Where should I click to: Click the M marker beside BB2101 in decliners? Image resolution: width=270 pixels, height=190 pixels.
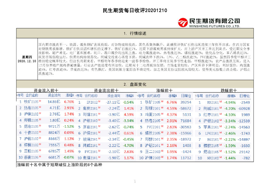(x=220, y=102)
